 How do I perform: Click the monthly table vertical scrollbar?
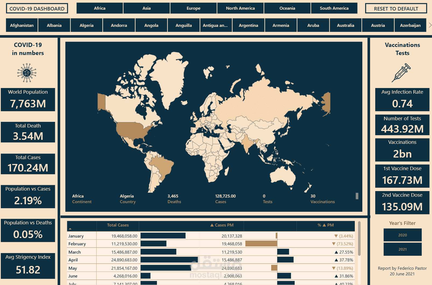coord(359,239)
